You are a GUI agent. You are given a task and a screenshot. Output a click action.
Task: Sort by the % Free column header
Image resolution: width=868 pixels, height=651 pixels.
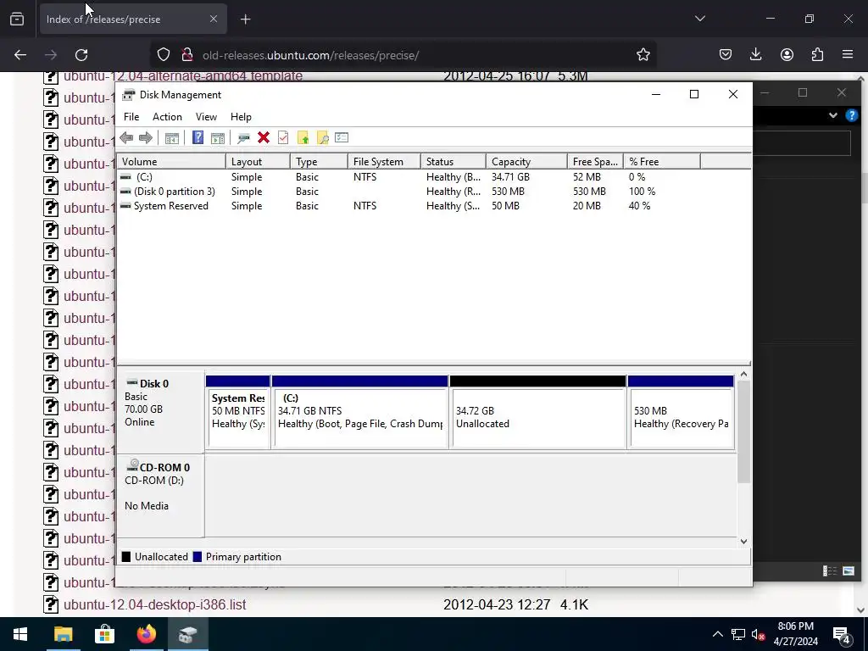click(x=662, y=162)
